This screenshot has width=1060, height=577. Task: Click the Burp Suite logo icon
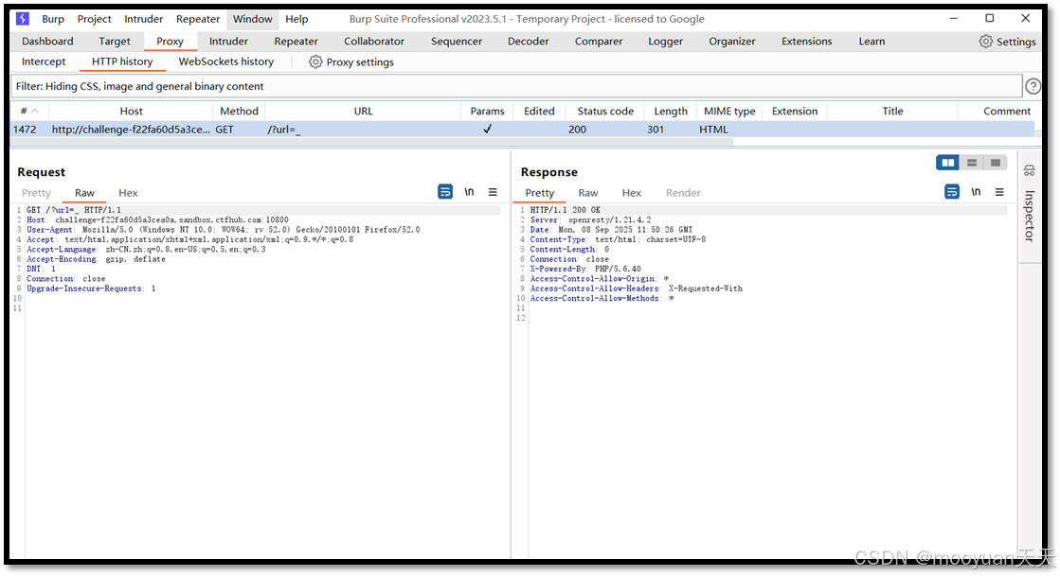(x=23, y=18)
